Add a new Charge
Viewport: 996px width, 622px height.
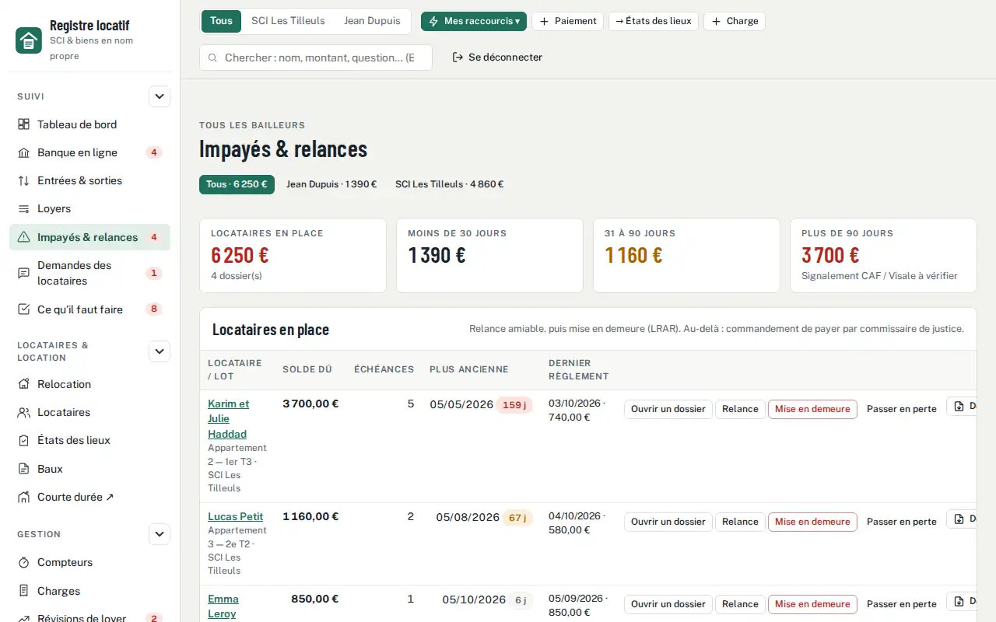click(735, 21)
